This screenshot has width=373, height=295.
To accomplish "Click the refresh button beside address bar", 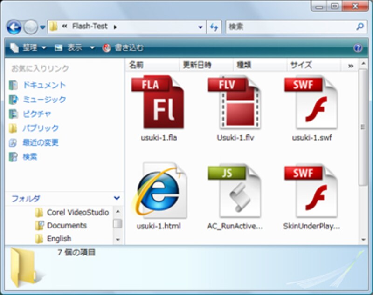I will (214, 27).
